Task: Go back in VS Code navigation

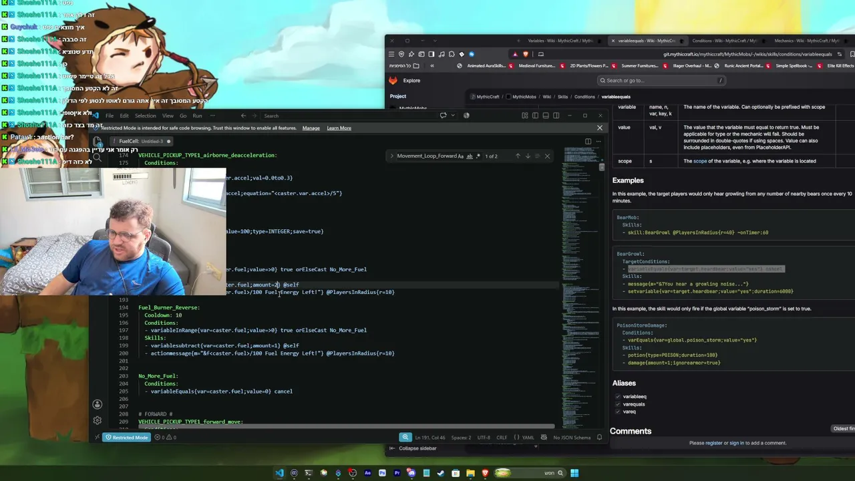Action: tap(243, 116)
